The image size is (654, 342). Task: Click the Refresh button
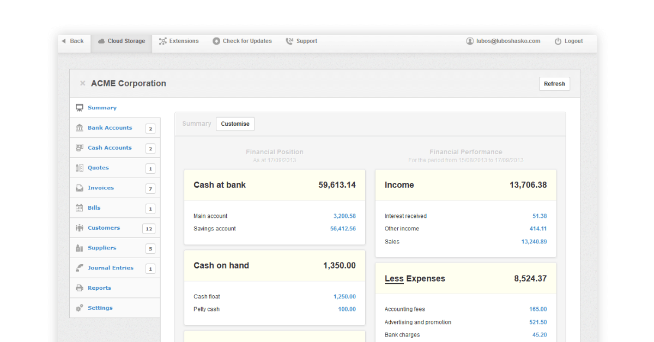click(x=554, y=84)
